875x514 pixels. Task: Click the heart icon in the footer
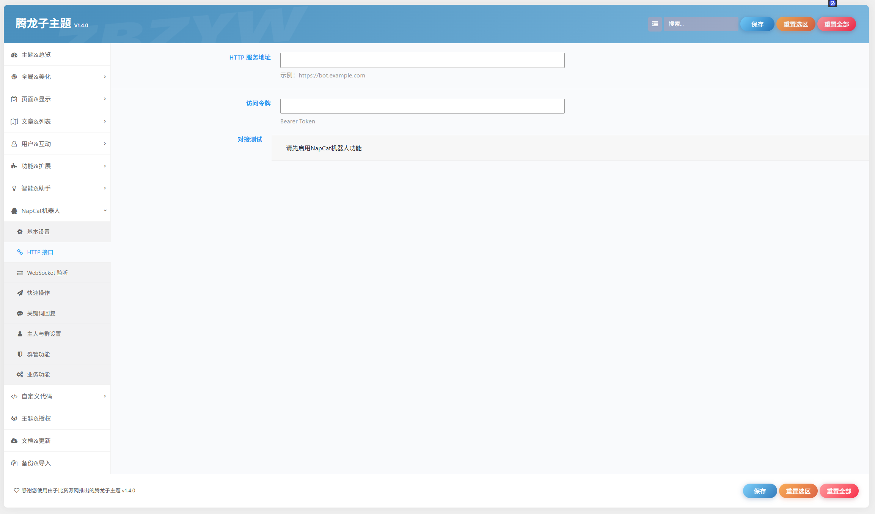16,490
